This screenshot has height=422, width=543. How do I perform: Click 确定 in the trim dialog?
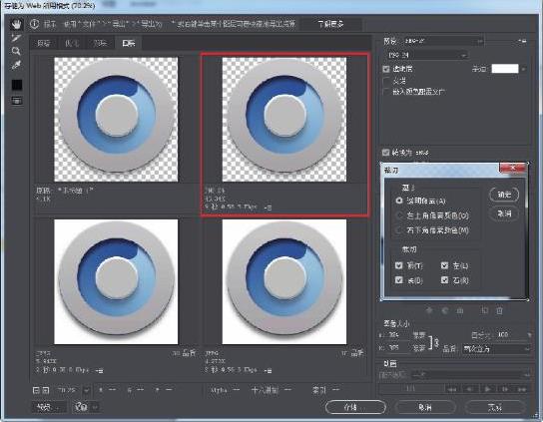[504, 195]
